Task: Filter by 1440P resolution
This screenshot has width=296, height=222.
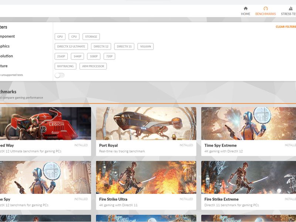Action: (x=77, y=56)
